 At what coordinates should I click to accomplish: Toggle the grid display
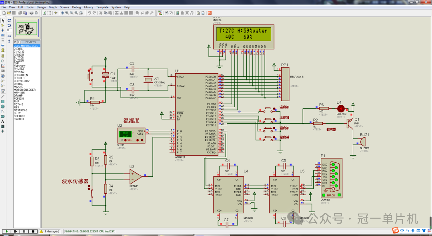49,13
